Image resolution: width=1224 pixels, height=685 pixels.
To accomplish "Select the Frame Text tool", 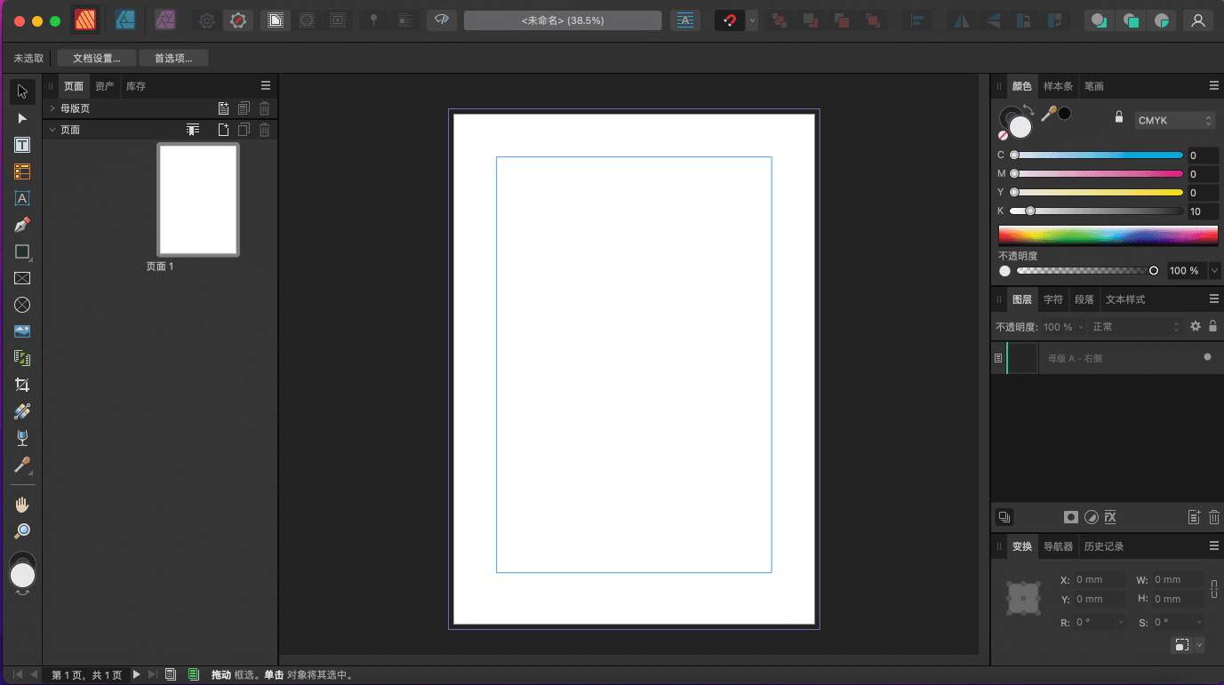I will click(x=22, y=145).
